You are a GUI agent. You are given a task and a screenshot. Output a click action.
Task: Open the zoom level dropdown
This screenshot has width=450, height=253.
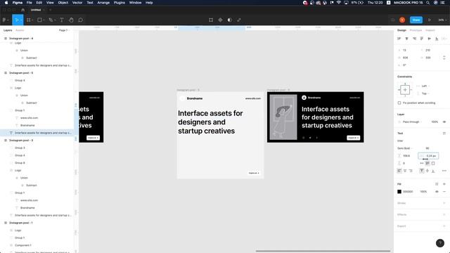click(442, 20)
